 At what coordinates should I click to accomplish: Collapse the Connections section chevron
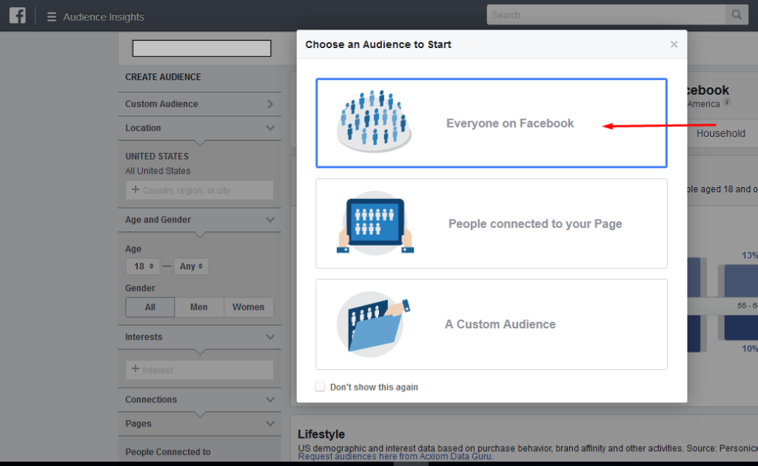[x=270, y=400]
